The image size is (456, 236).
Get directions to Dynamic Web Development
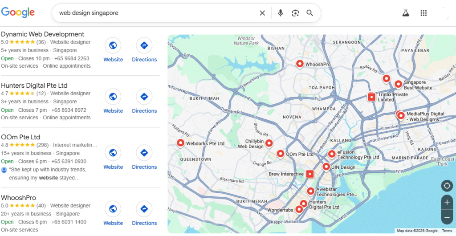pyautogui.click(x=144, y=45)
